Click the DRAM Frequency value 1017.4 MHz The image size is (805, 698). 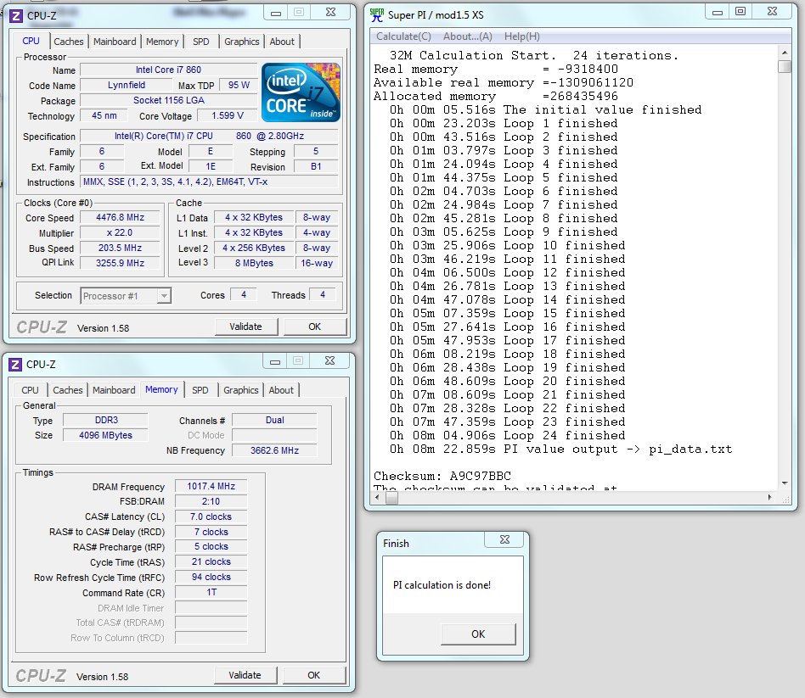click(x=211, y=486)
